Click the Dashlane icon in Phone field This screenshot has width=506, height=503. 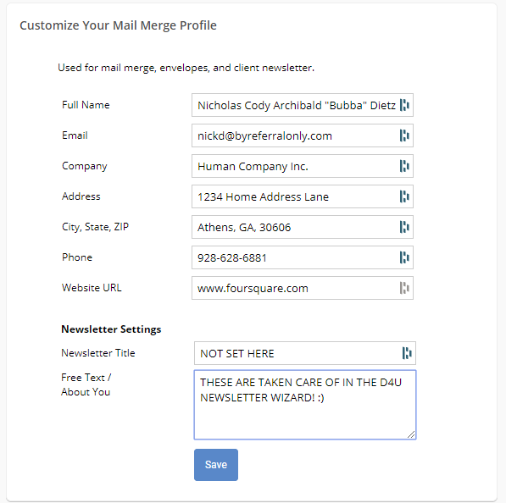point(404,257)
